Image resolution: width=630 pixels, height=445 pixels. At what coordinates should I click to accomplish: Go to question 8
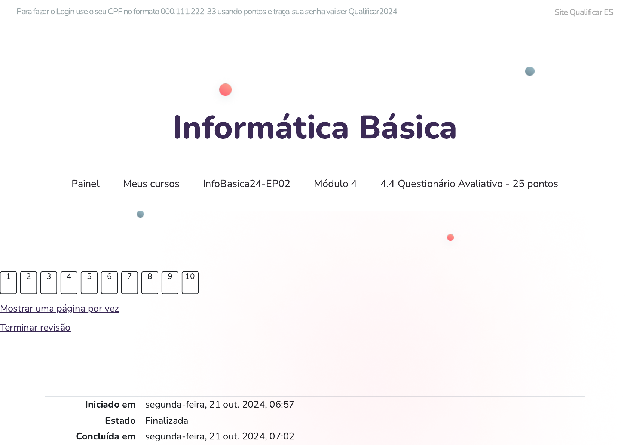tap(150, 282)
